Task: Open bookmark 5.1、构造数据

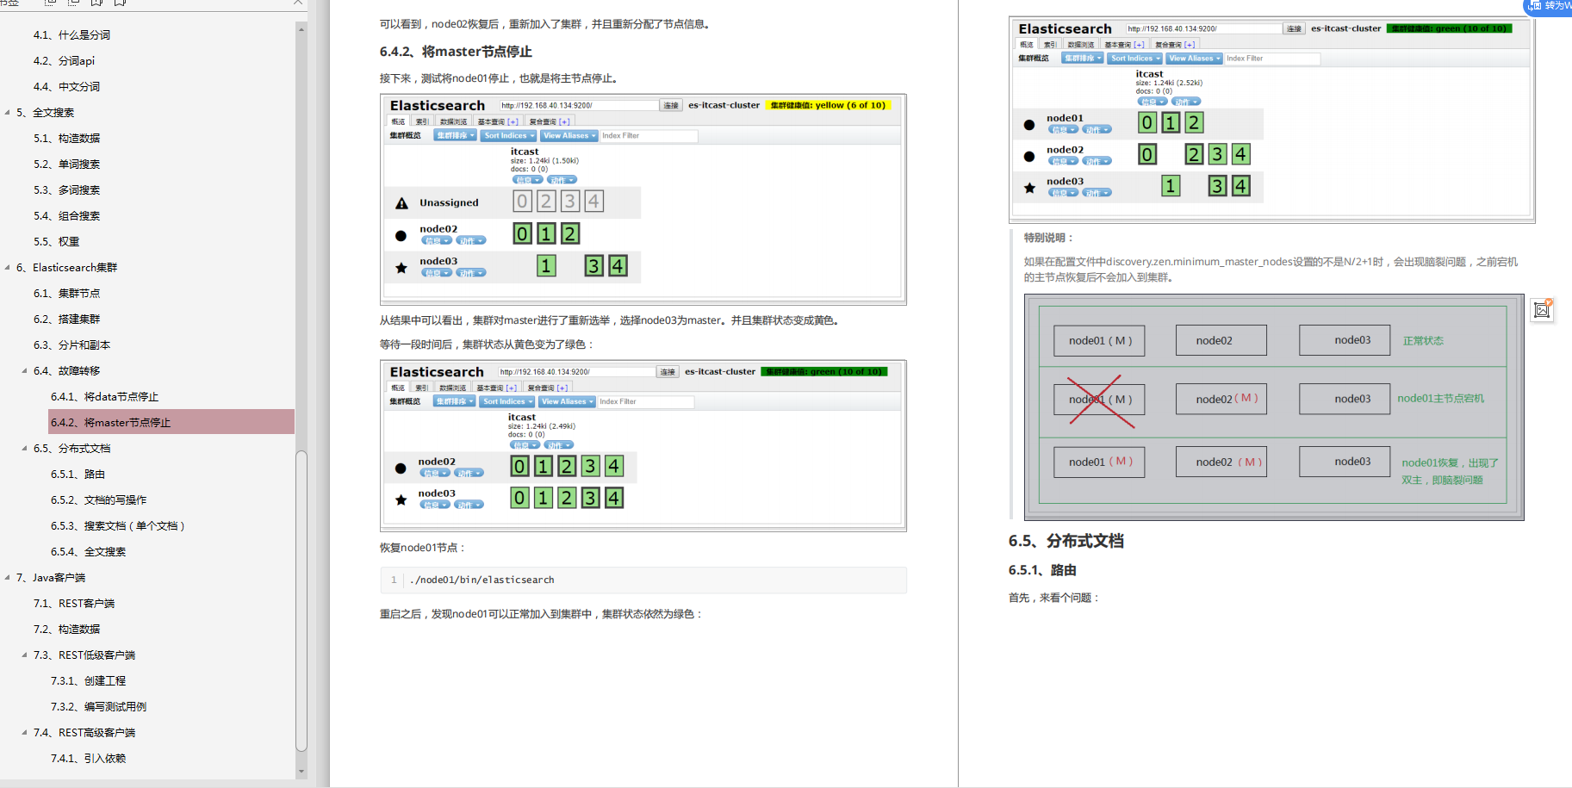Action: (66, 139)
